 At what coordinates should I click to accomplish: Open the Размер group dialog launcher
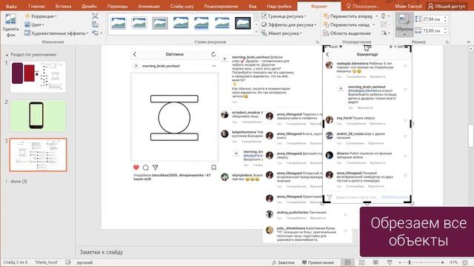tap(447, 42)
